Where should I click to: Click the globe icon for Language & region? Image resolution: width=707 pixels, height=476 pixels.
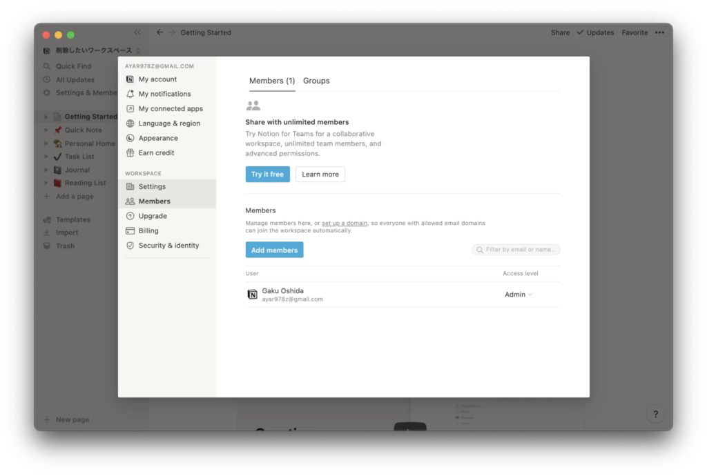(x=130, y=123)
